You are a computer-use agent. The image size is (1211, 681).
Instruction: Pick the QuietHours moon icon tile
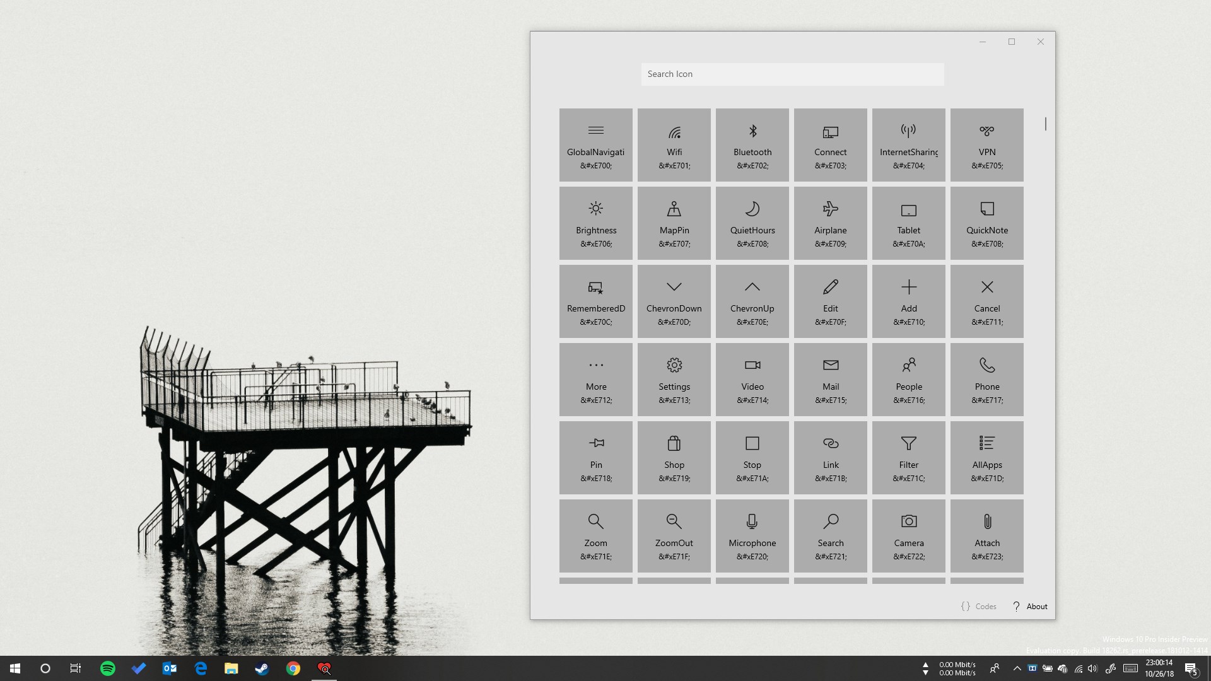tap(752, 223)
